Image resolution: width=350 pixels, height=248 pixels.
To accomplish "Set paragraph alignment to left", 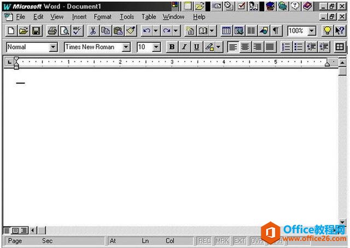I will click(233, 47).
